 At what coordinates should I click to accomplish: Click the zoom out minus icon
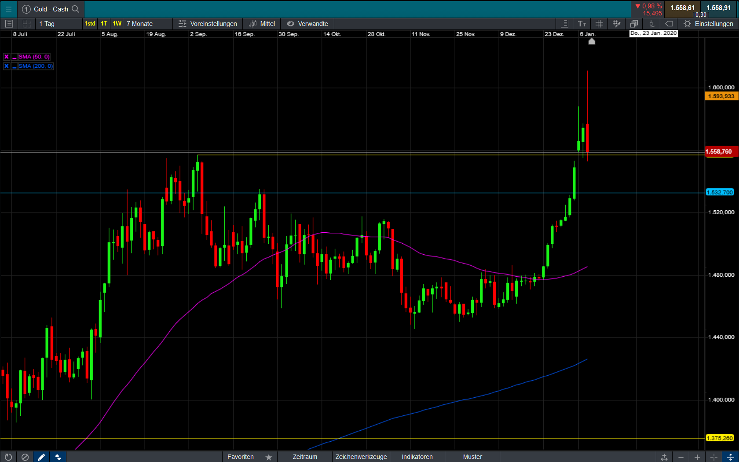[681, 457]
